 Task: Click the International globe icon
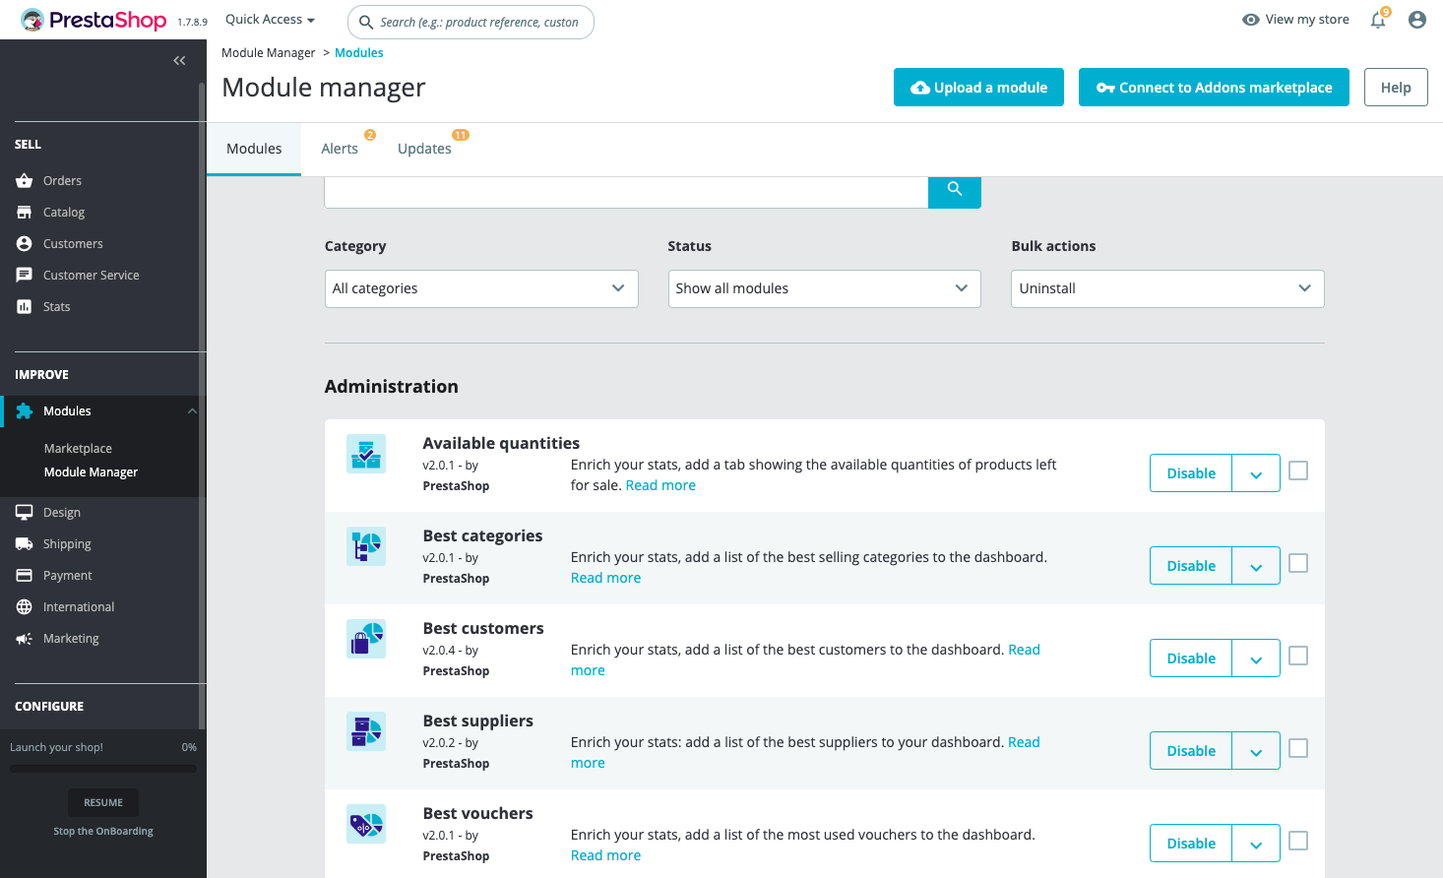[x=25, y=607]
